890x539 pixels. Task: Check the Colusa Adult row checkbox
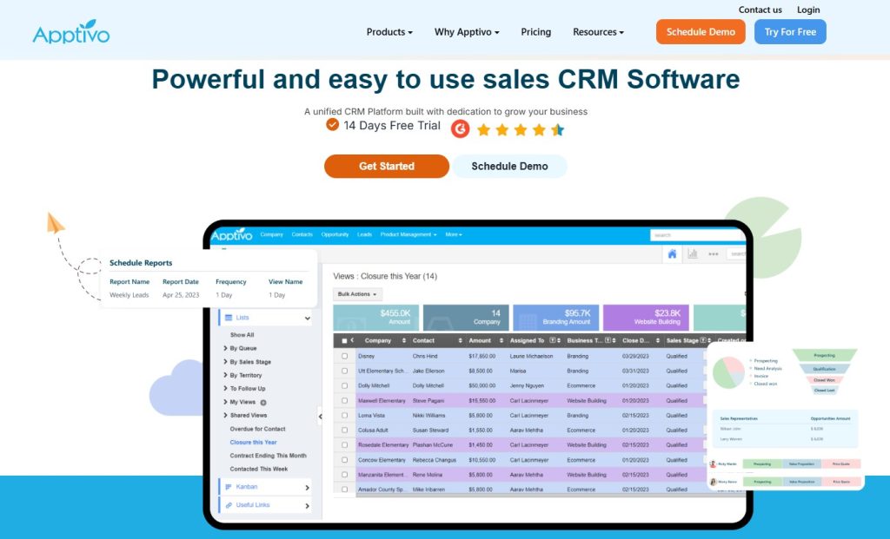344,431
